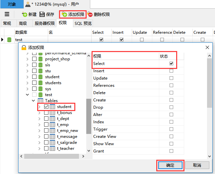Screen dimensions: 215x174
Task: Expand the sis database node
Action: pos(28,65)
